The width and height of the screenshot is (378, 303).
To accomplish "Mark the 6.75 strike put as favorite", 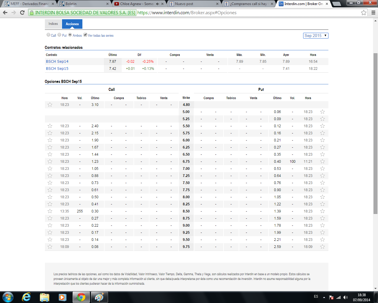I will coord(322,161).
